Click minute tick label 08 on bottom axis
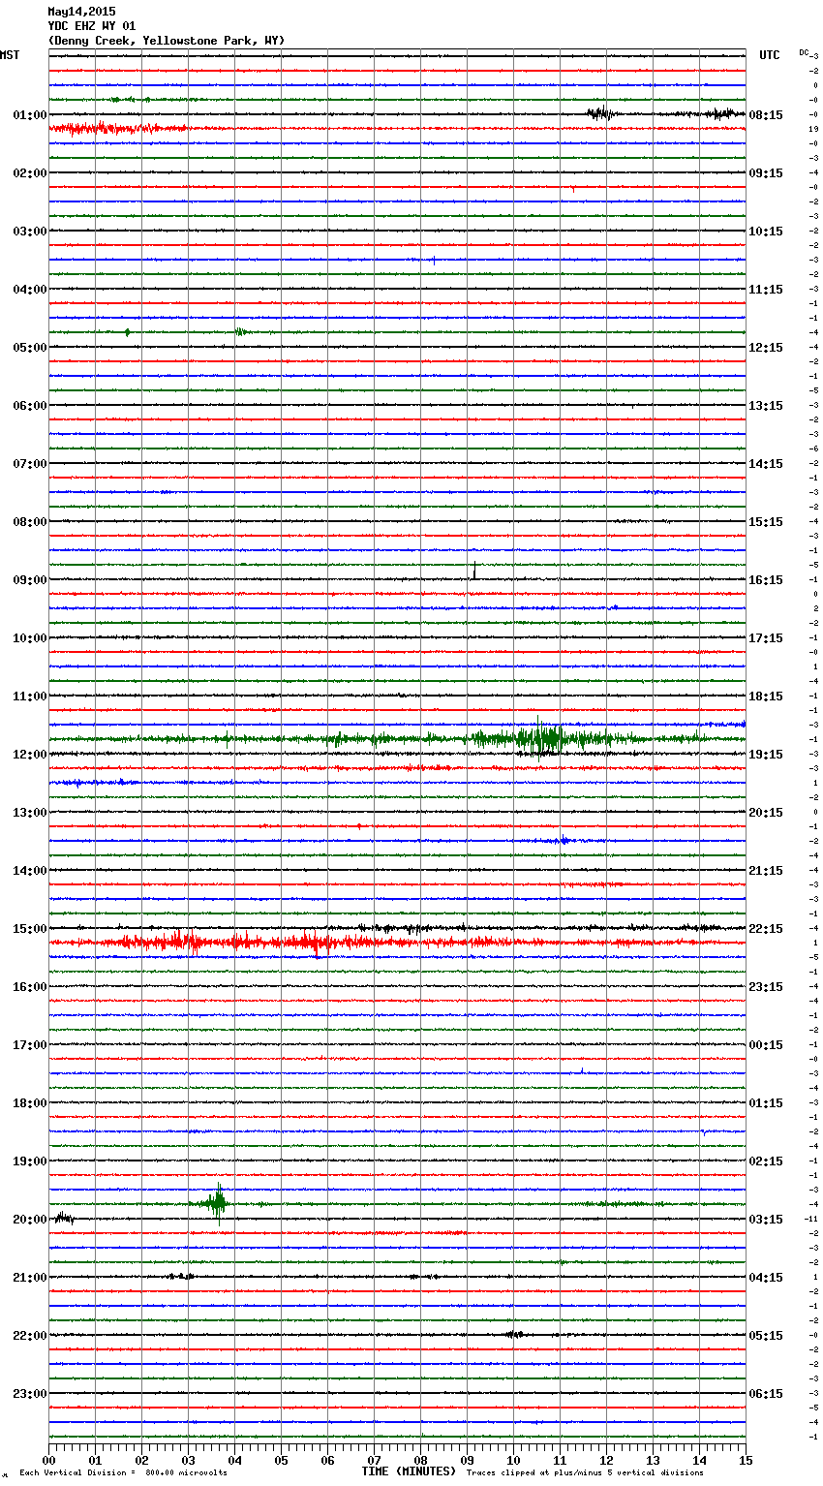This screenshot has height=1486, width=823. pos(420,1460)
